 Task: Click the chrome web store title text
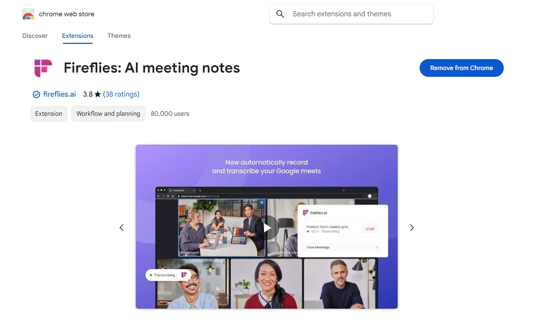(66, 14)
